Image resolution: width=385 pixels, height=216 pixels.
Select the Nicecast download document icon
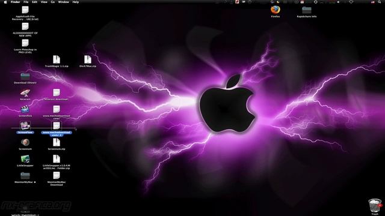[x=57, y=93]
